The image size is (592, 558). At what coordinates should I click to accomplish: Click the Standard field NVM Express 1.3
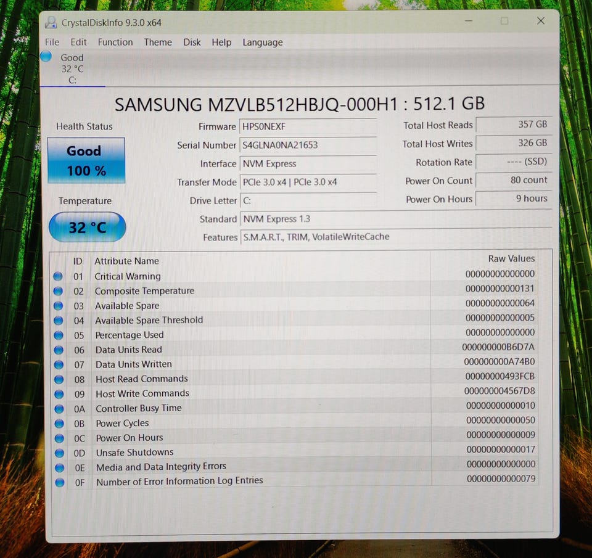396,219
